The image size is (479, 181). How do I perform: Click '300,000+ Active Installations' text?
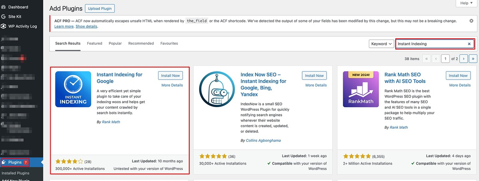point(80,169)
